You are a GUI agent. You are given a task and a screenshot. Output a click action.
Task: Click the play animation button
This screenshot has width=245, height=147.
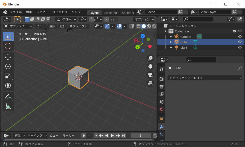coord(112,136)
